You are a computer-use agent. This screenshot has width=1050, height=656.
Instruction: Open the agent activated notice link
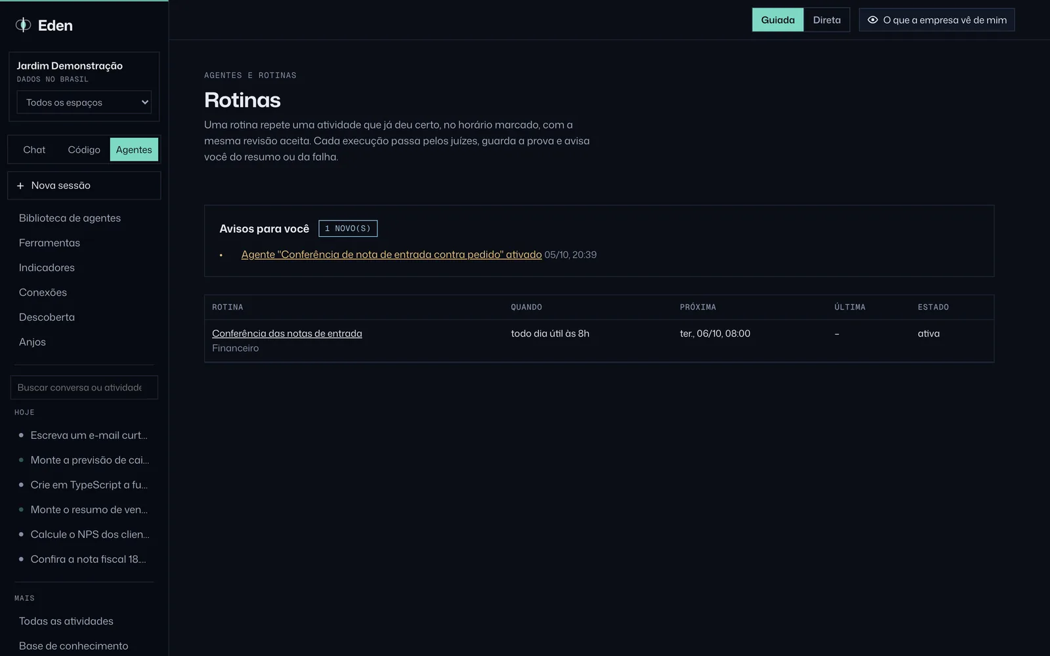[391, 255]
